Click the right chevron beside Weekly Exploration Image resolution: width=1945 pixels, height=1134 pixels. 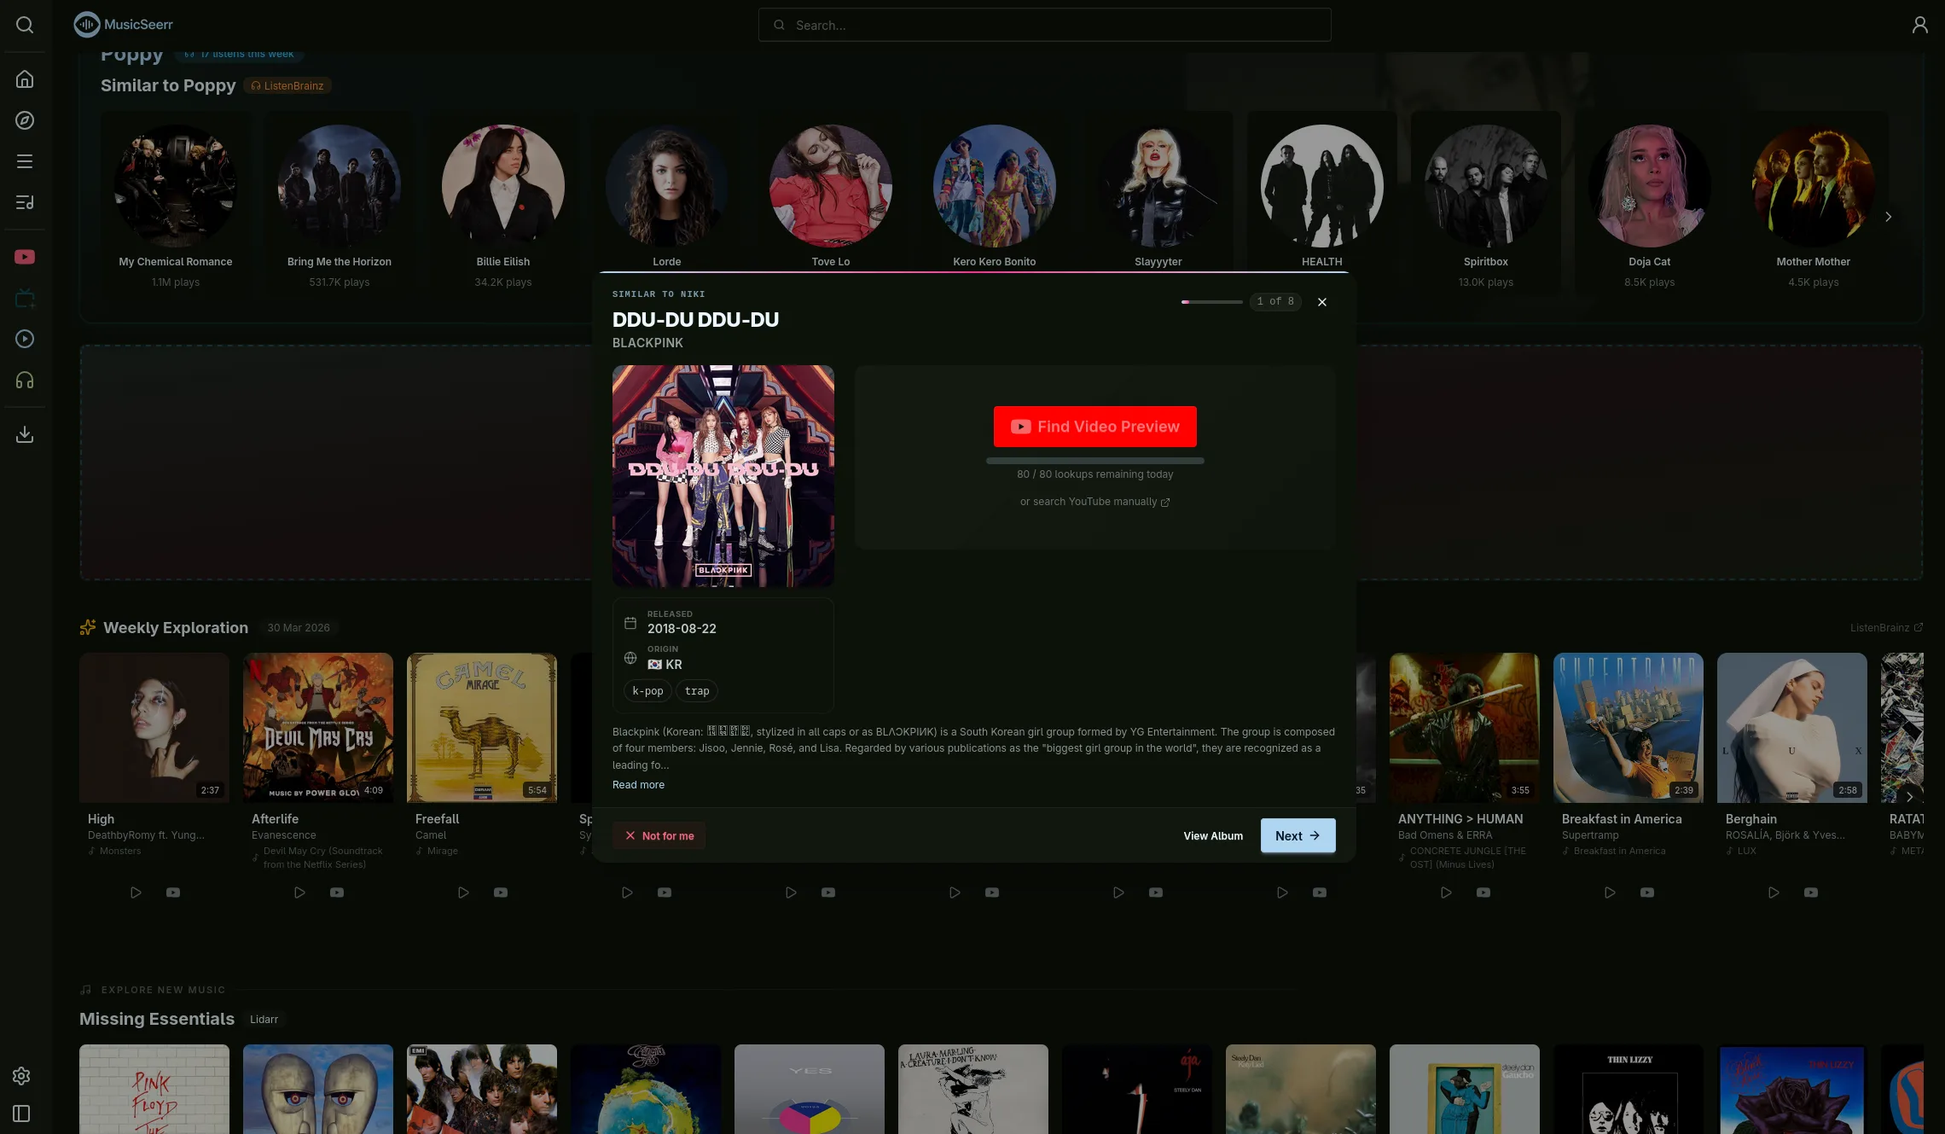pyautogui.click(x=1909, y=797)
